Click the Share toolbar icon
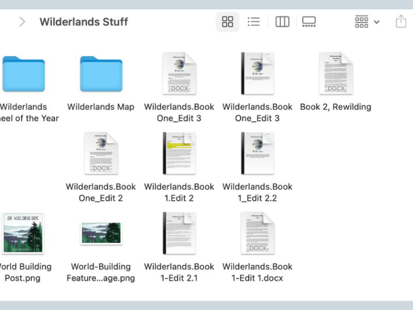Image resolution: width=413 pixels, height=310 pixels. tap(401, 21)
